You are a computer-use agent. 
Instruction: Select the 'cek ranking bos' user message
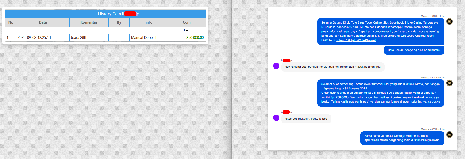pos(333,67)
